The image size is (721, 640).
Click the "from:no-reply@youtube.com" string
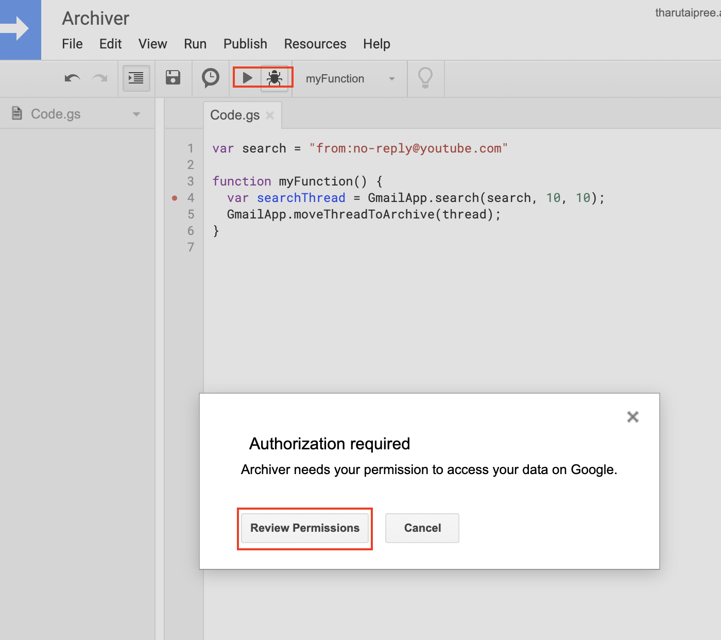coord(408,148)
